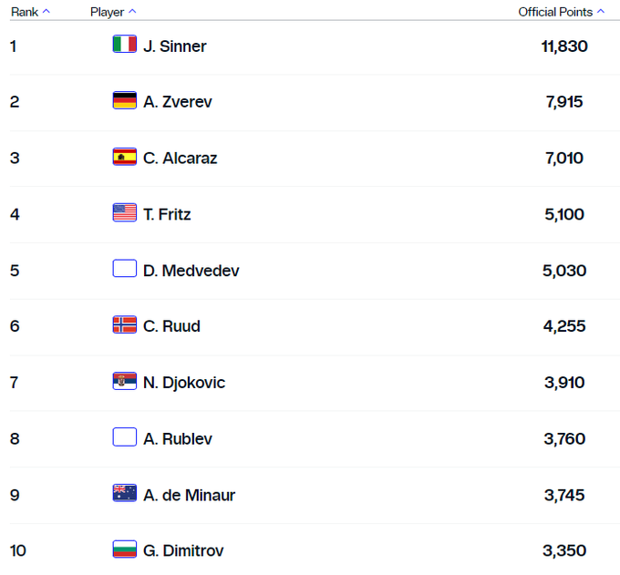Image resolution: width=620 pixels, height=575 pixels.
Task: Open G. Dimitrov's player profile
Action: click(183, 551)
